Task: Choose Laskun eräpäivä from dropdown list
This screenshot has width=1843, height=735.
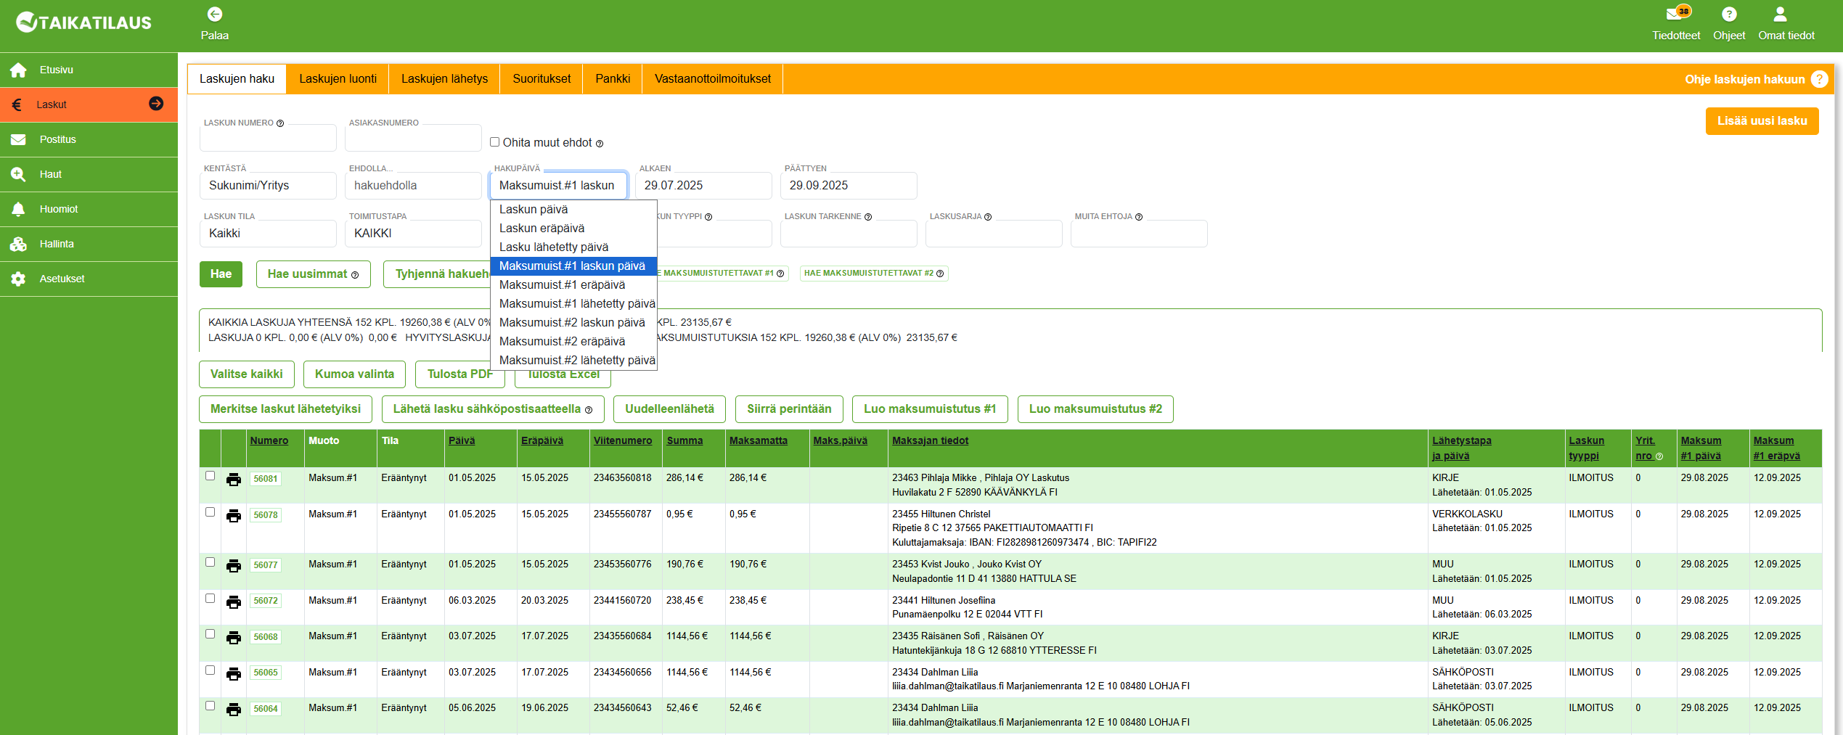Action: click(542, 229)
